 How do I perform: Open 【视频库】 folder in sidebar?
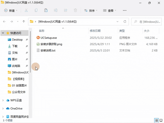pyautogui.click(x=19, y=79)
